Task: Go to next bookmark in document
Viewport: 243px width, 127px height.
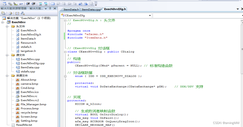Action: tap(86, 4)
